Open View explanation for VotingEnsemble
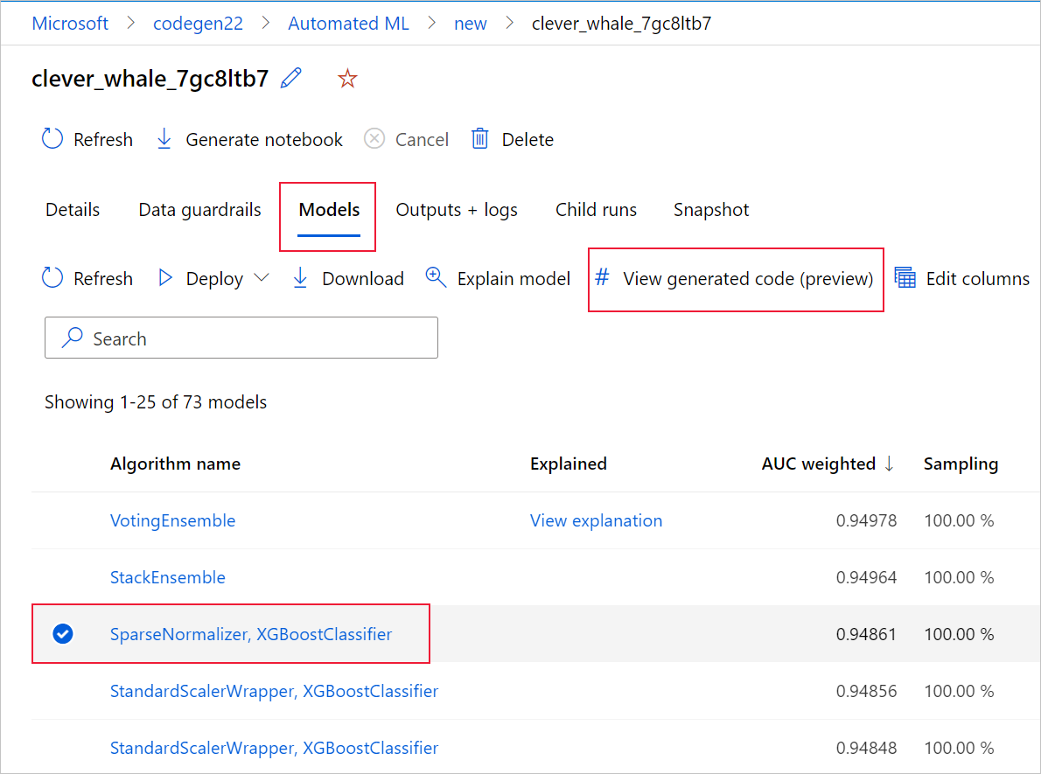The image size is (1041, 774). point(596,520)
